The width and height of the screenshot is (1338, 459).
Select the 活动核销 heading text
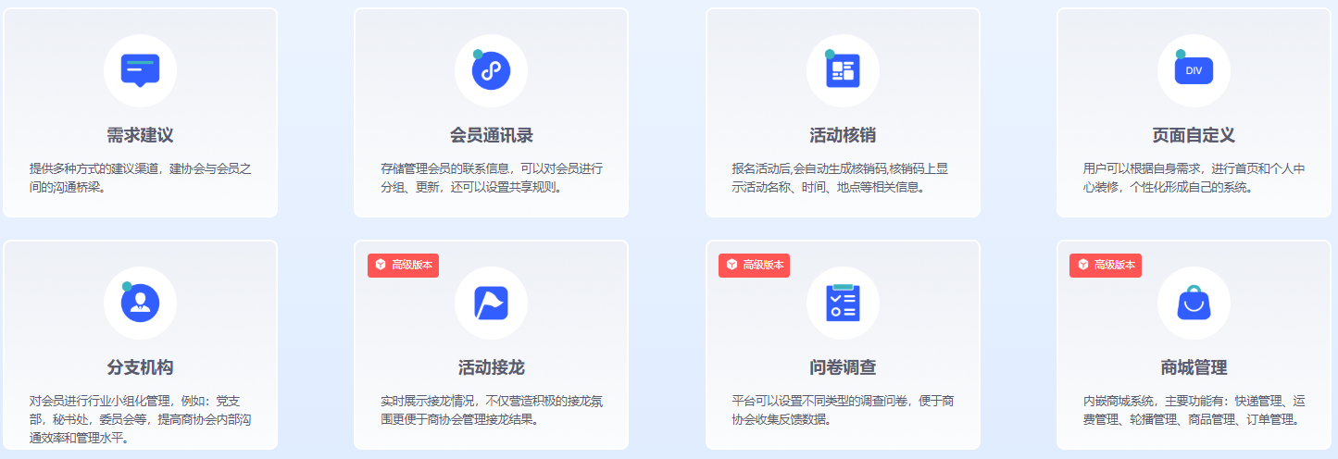843,136
